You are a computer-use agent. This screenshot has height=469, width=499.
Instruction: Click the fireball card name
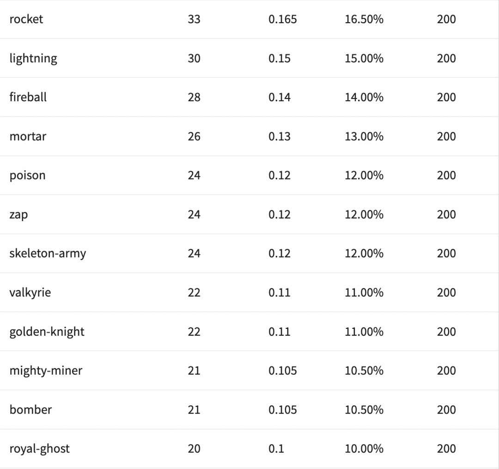pos(28,97)
